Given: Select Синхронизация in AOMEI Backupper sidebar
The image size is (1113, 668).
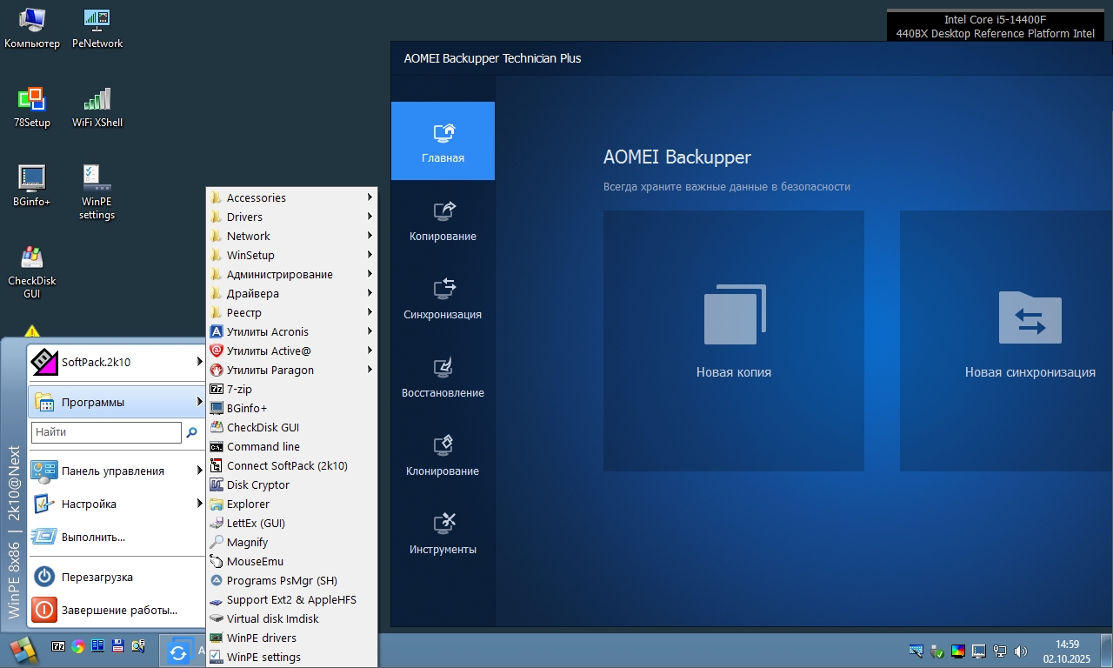Looking at the screenshot, I should [x=443, y=298].
